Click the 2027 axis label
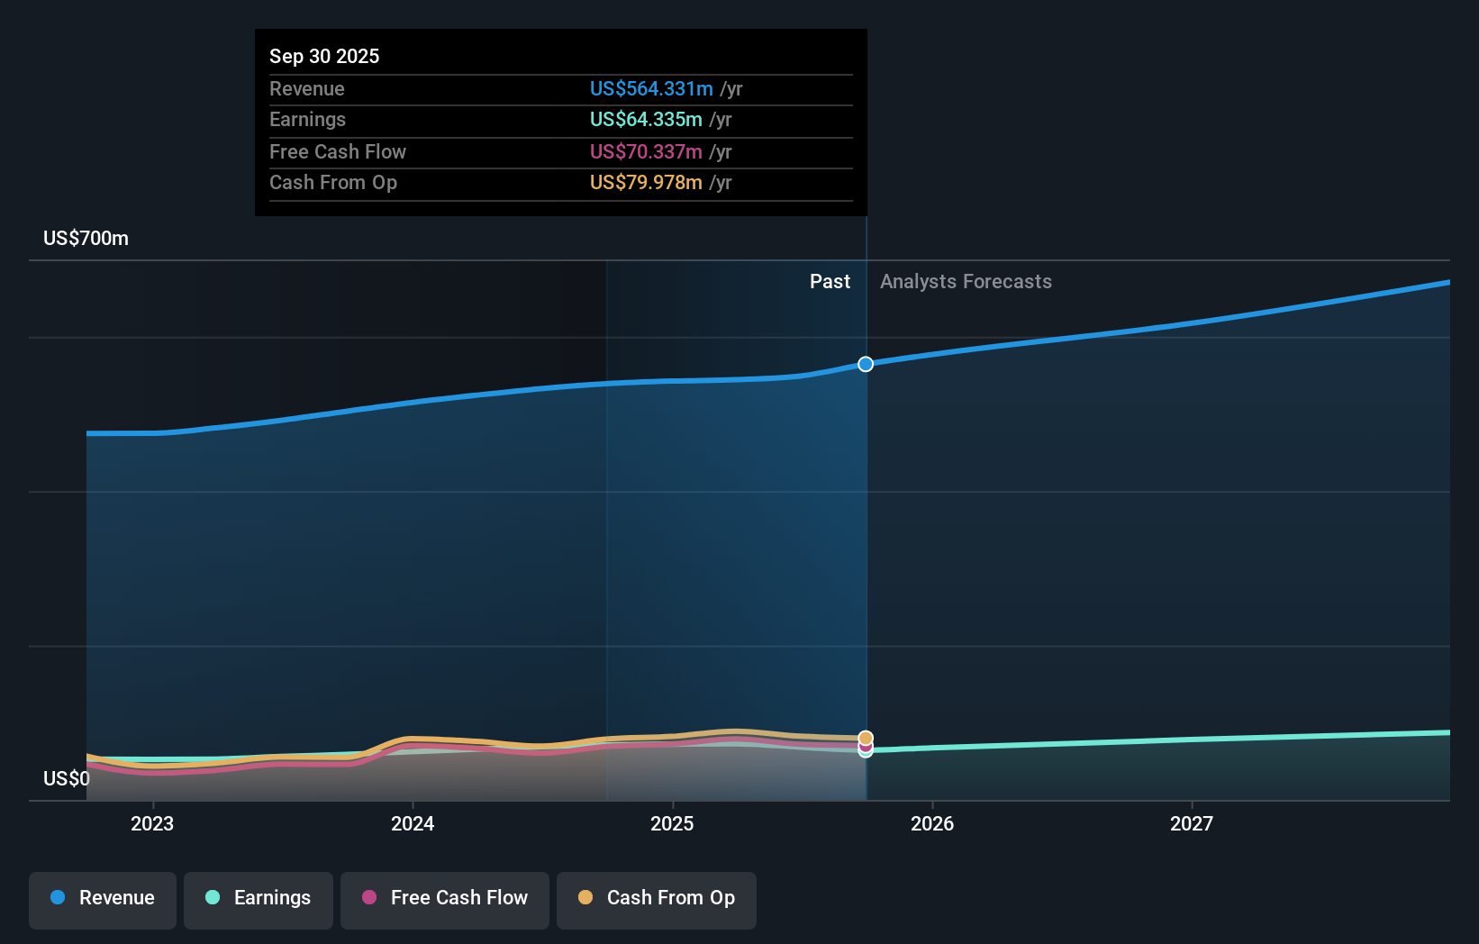 click(x=1193, y=823)
